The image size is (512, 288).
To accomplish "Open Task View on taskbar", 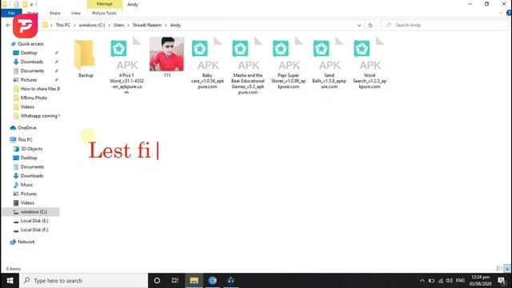I will pyautogui.click(x=175, y=281).
